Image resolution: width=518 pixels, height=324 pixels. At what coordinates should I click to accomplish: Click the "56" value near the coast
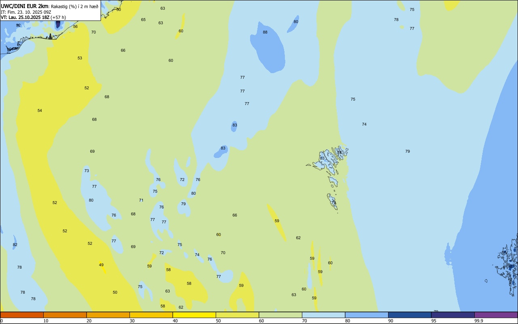click(x=75, y=27)
